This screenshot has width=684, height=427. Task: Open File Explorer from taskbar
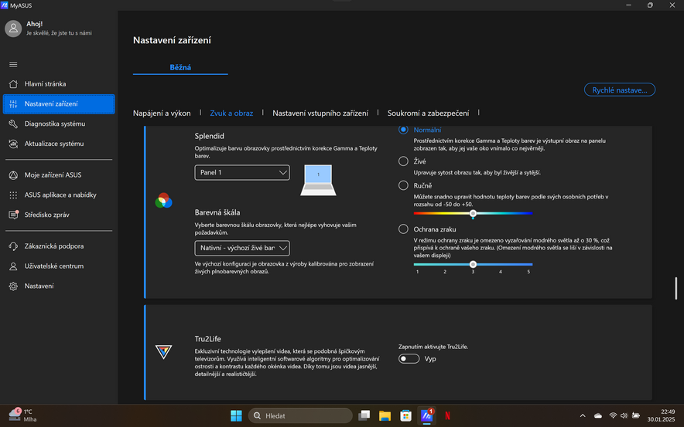pyautogui.click(x=385, y=415)
